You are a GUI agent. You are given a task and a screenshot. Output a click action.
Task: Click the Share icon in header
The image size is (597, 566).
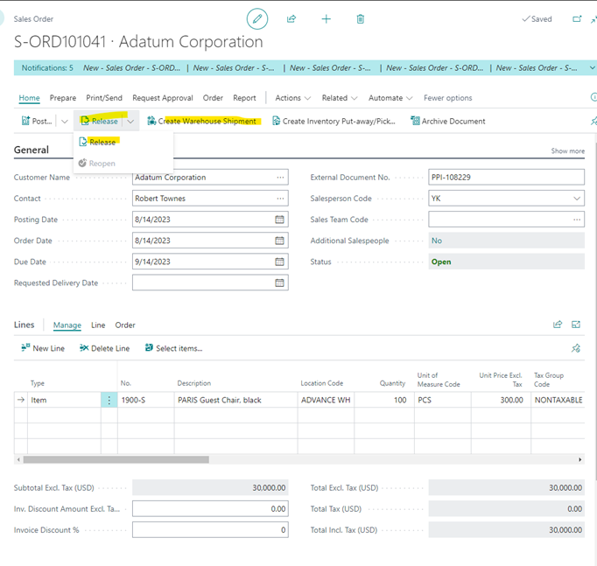[291, 18]
